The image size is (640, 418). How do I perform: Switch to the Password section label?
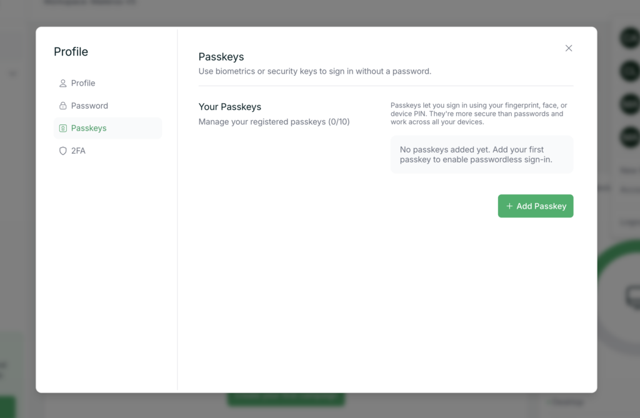coord(89,106)
